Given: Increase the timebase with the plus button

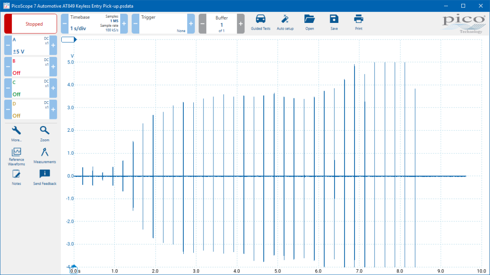Looking at the screenshot, I should click(124, 24).
